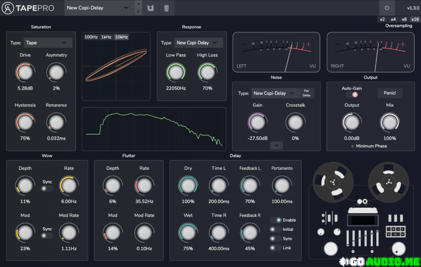Switch hysteresis plot to 10kHz

pyautogui.click(x=121, y=37)
